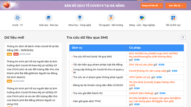
Task: Click the Xem đầy đủ button
Action: 176,5
